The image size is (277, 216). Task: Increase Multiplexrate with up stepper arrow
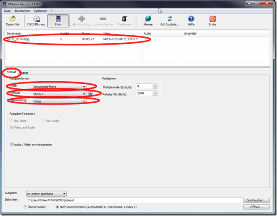[155, 85]
